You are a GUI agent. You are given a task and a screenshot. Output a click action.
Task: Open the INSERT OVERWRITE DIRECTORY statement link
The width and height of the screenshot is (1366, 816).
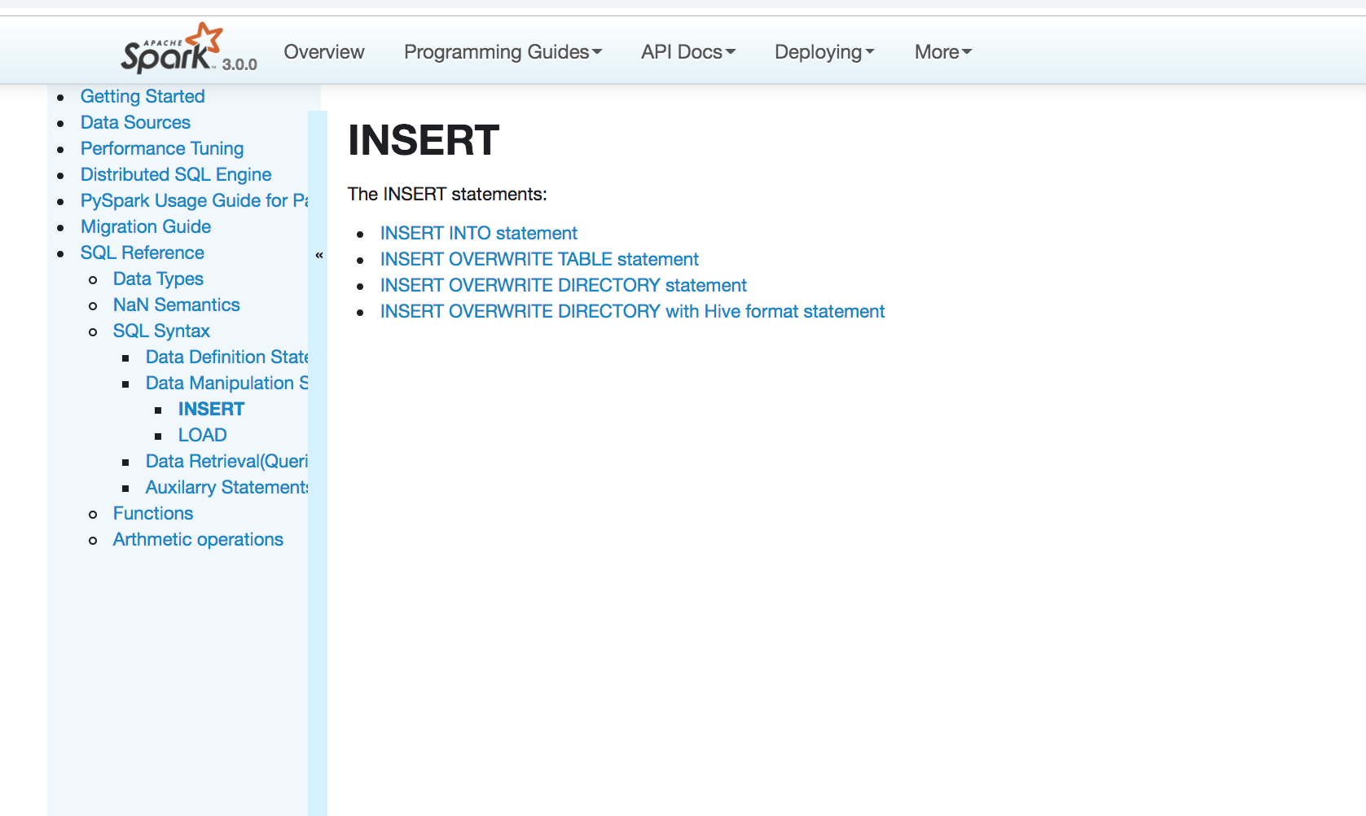(564, 285)
